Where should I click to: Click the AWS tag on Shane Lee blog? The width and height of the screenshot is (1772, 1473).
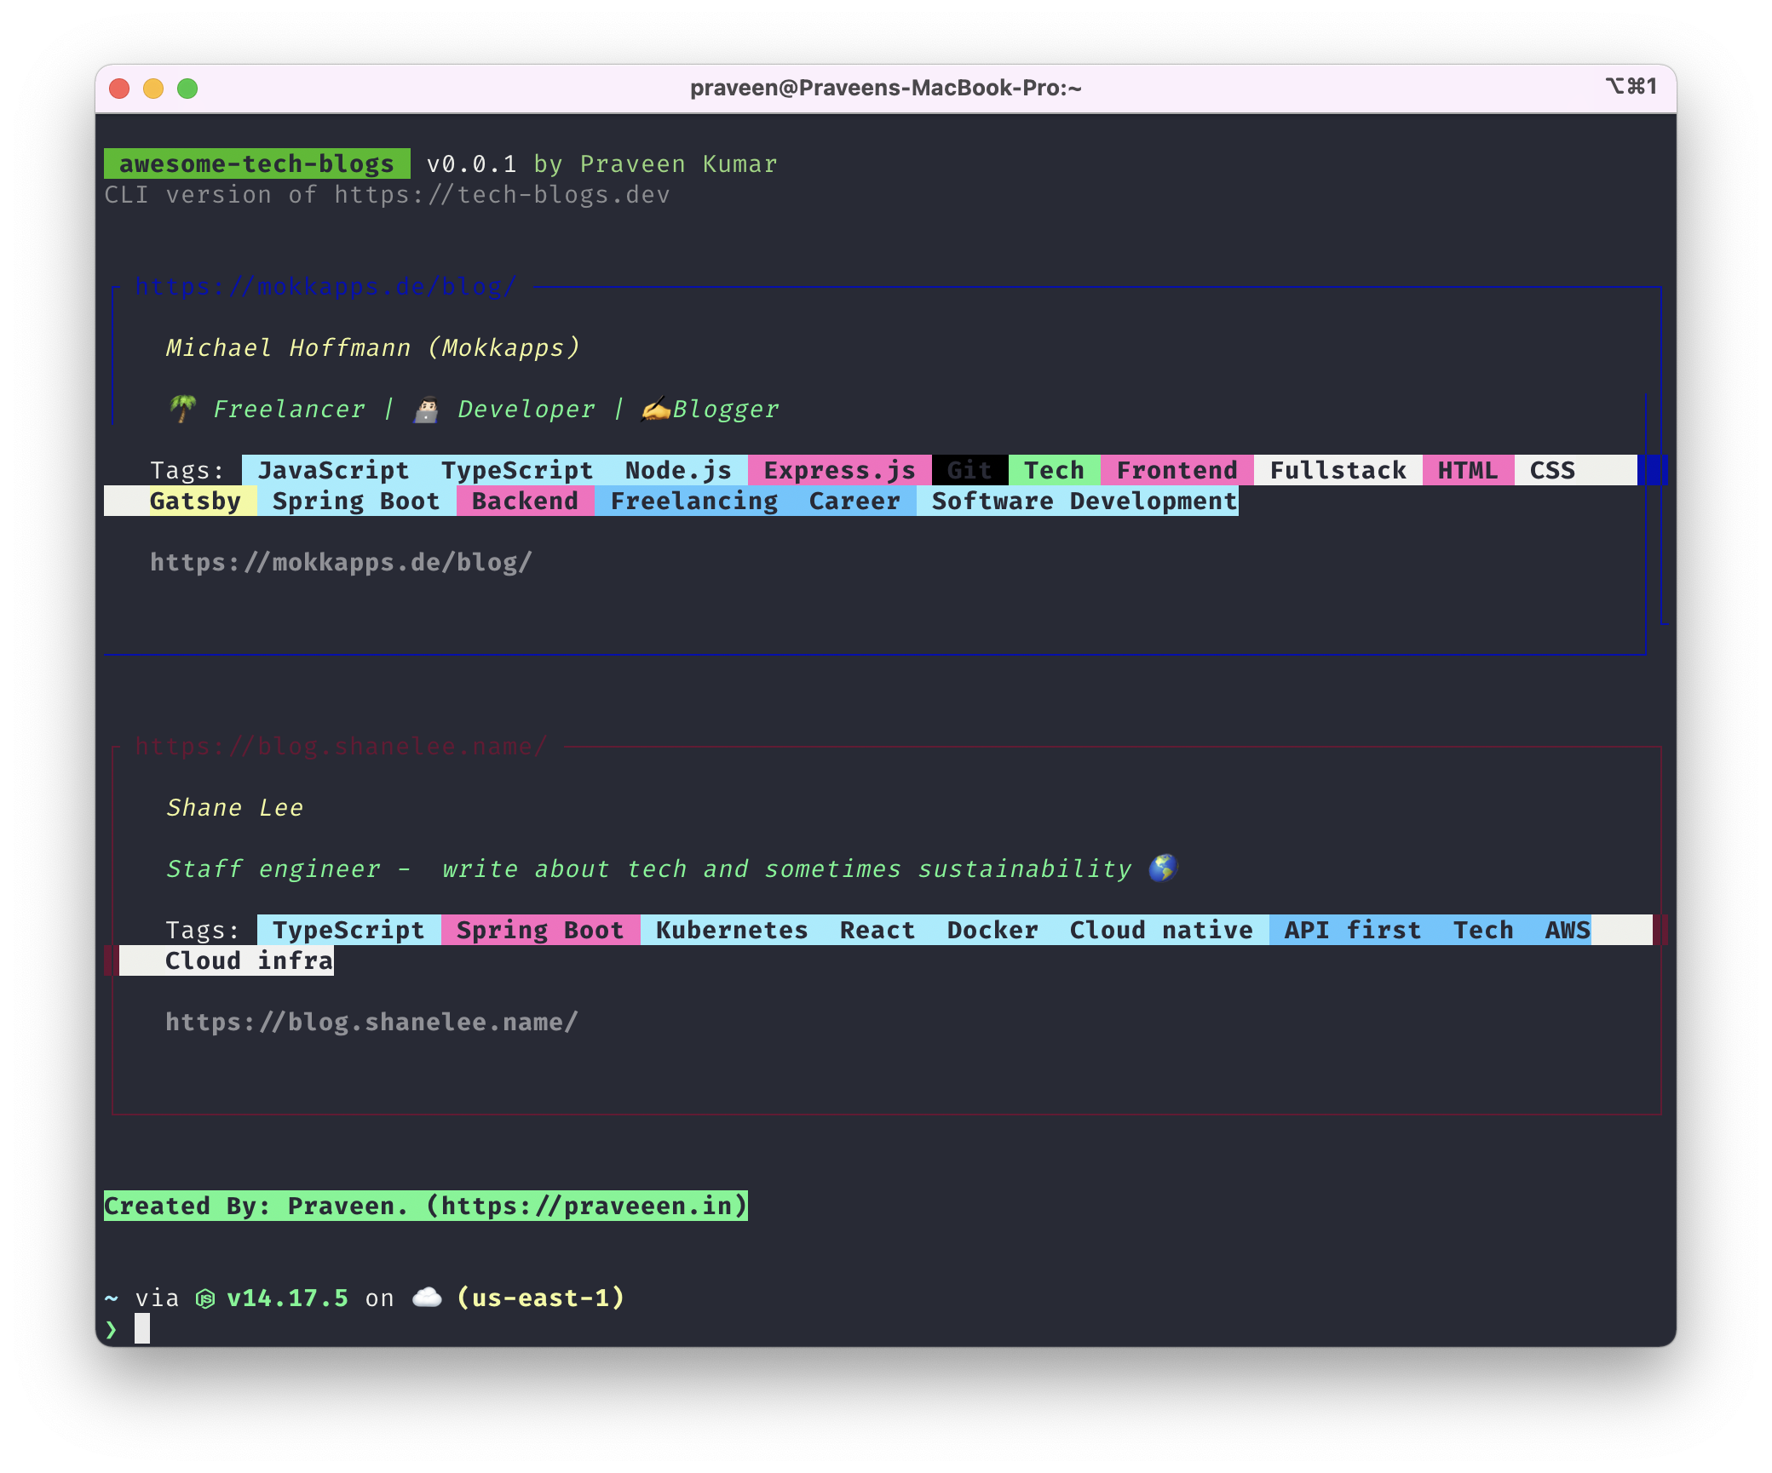tap(1570, 930)
